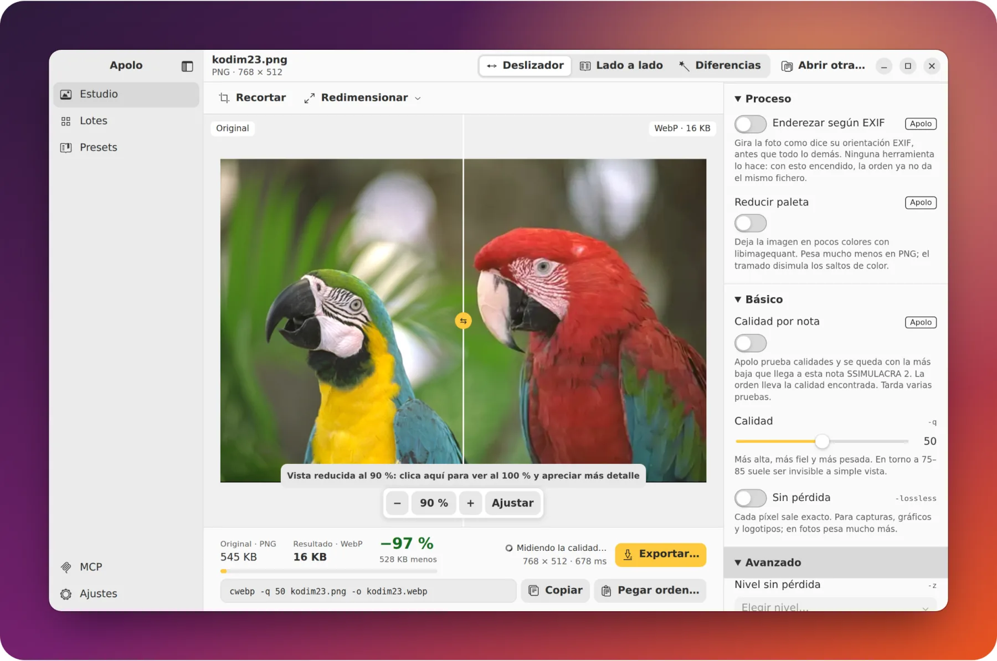The image size is (997, 661).
Task: Click the Apolo badge beside Reducir paleta
Action: [x=921, y=203]
